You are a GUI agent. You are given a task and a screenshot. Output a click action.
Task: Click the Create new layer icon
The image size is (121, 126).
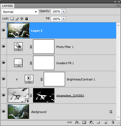point(106,122)
